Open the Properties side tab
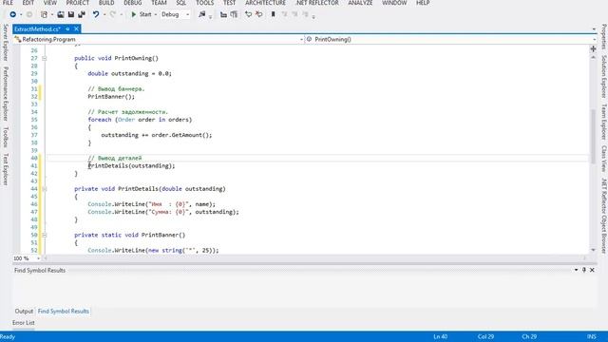Screen dimensions: 608x342 tap(604, 36)
